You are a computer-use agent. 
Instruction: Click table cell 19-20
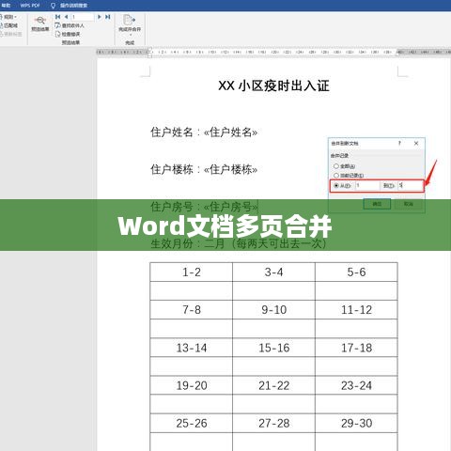(x=192, y=385)
